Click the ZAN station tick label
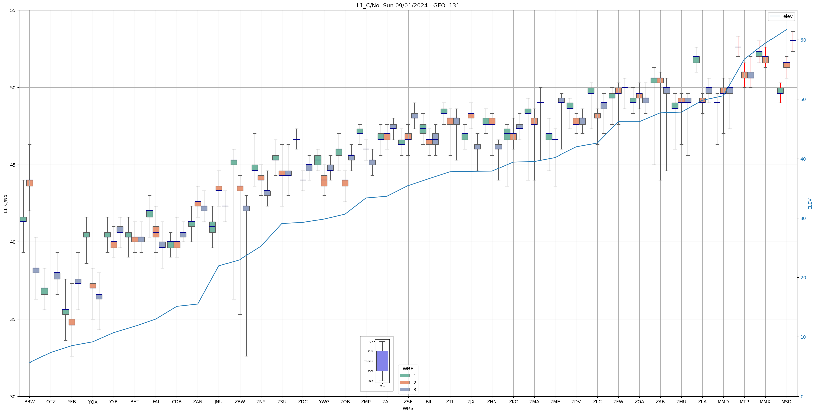 point(198,402)
